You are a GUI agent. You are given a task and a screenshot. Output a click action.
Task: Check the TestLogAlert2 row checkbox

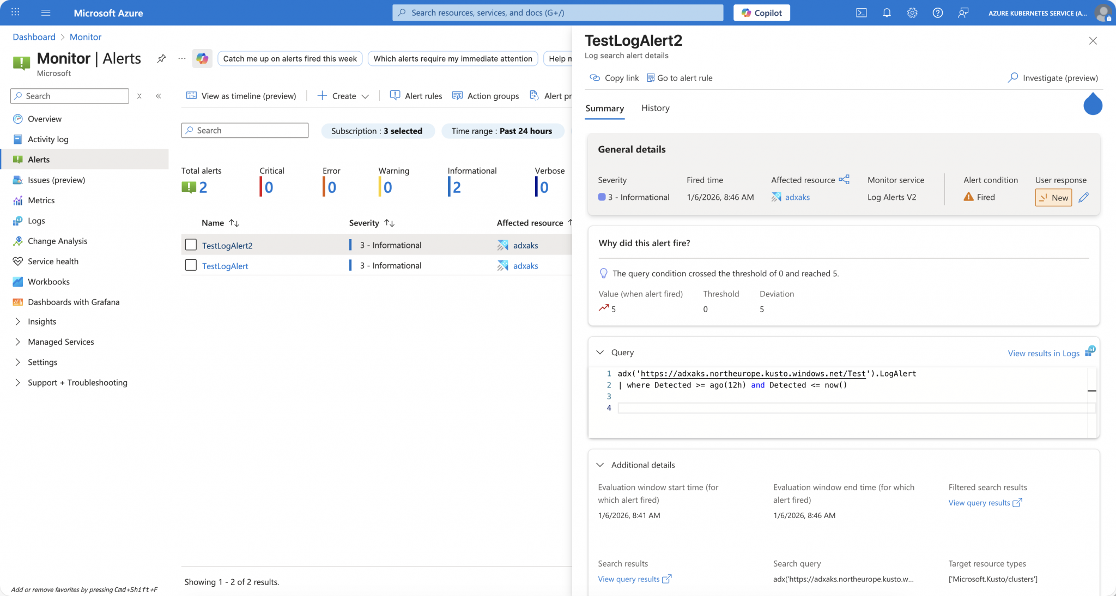pyautogui.click(x=191, y=245)
